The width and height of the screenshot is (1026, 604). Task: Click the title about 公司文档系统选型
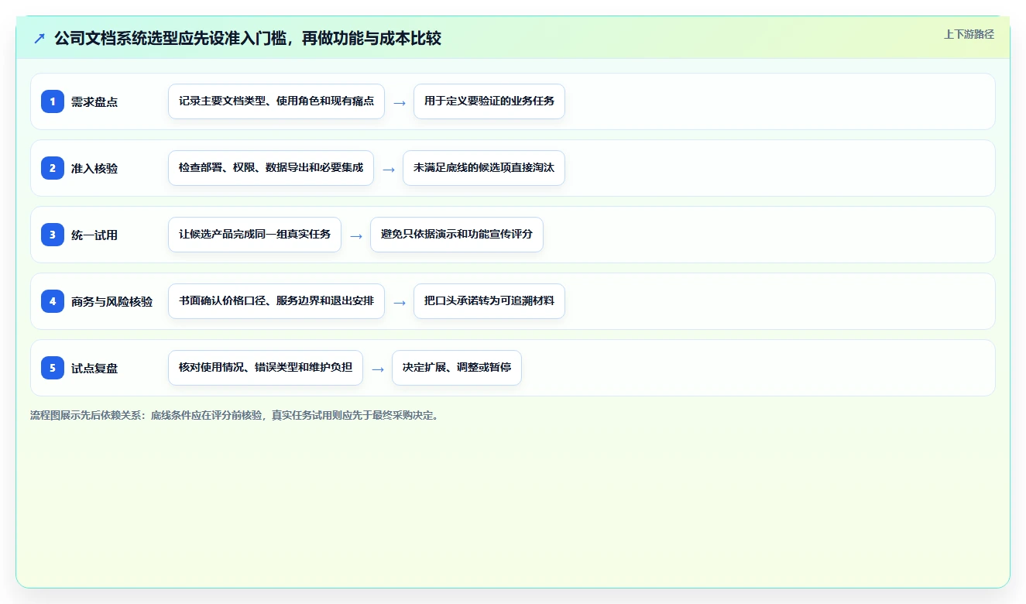tap(248, 39)
